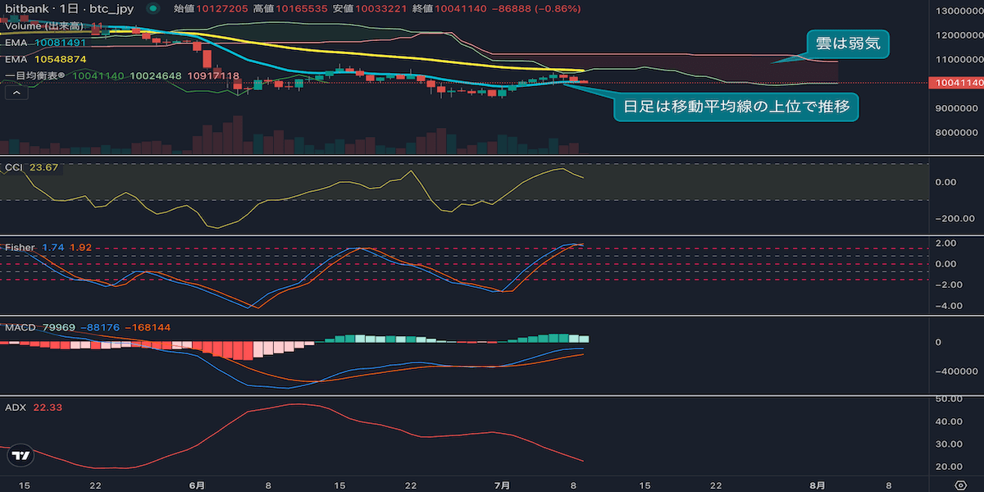This screenshot has height=492, width=984.
Task: Select the 日足は移動平均線の上位で推移 callout
Action: [736, 107]
